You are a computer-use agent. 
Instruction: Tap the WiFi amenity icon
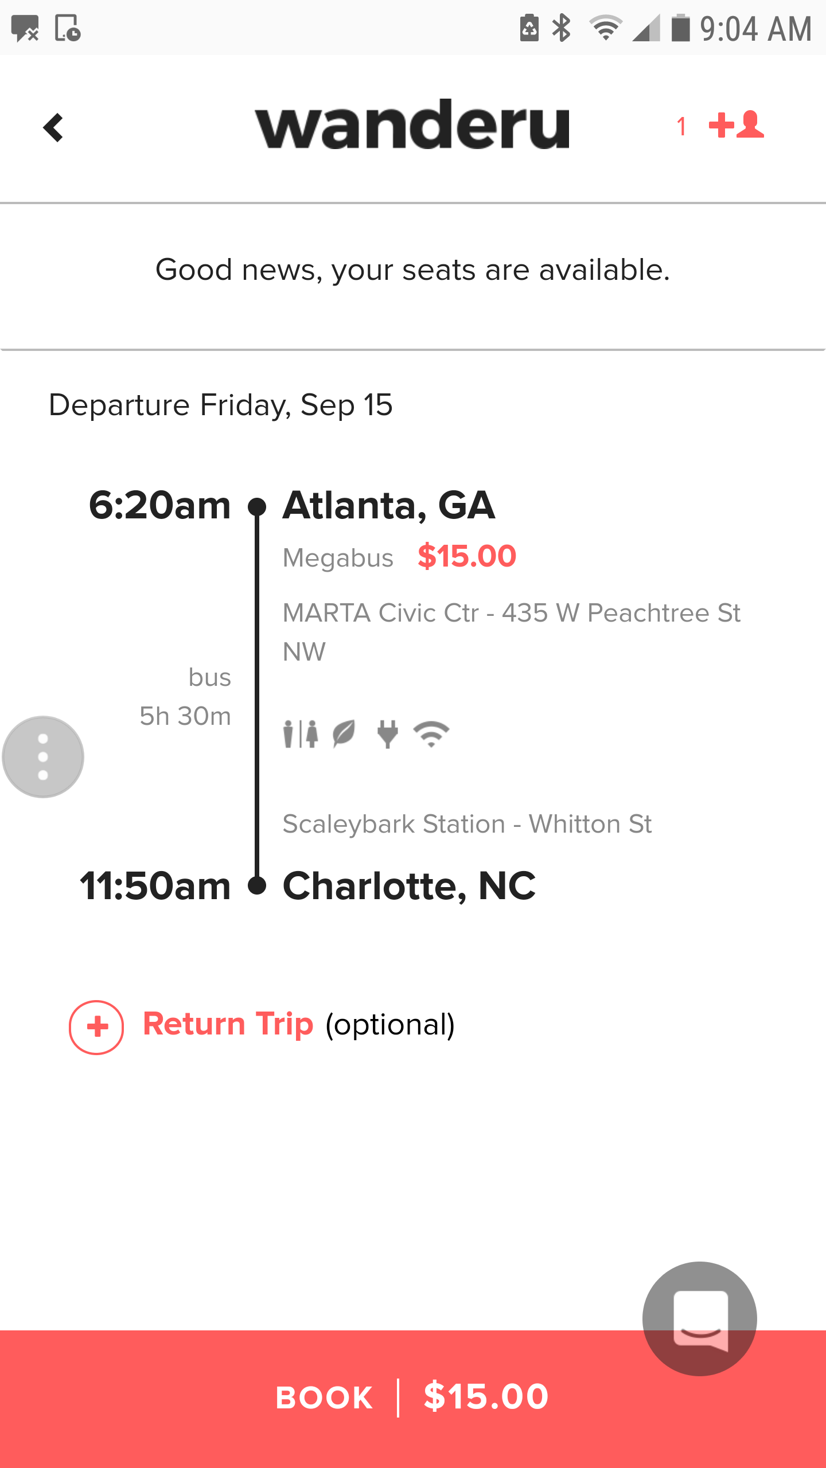tap(431, 734)
